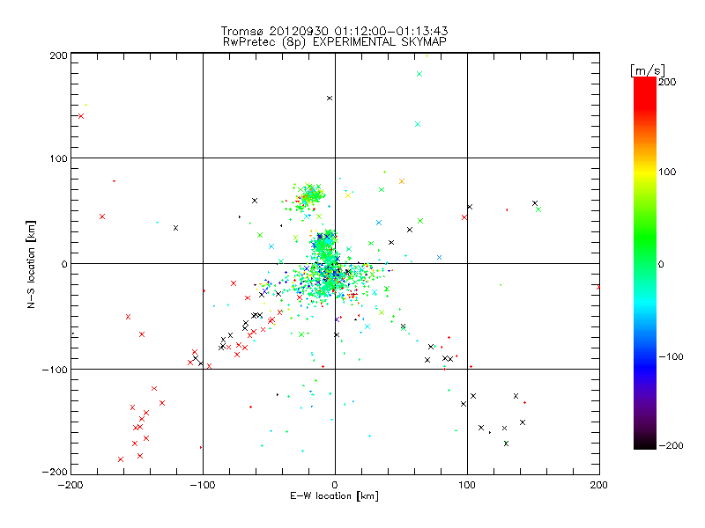Click the "0" label beside the color bar

[x=661, y=264]
